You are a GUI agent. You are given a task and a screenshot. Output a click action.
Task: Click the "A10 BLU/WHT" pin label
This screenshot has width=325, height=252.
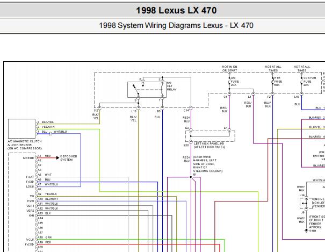(x=48, y=199)
